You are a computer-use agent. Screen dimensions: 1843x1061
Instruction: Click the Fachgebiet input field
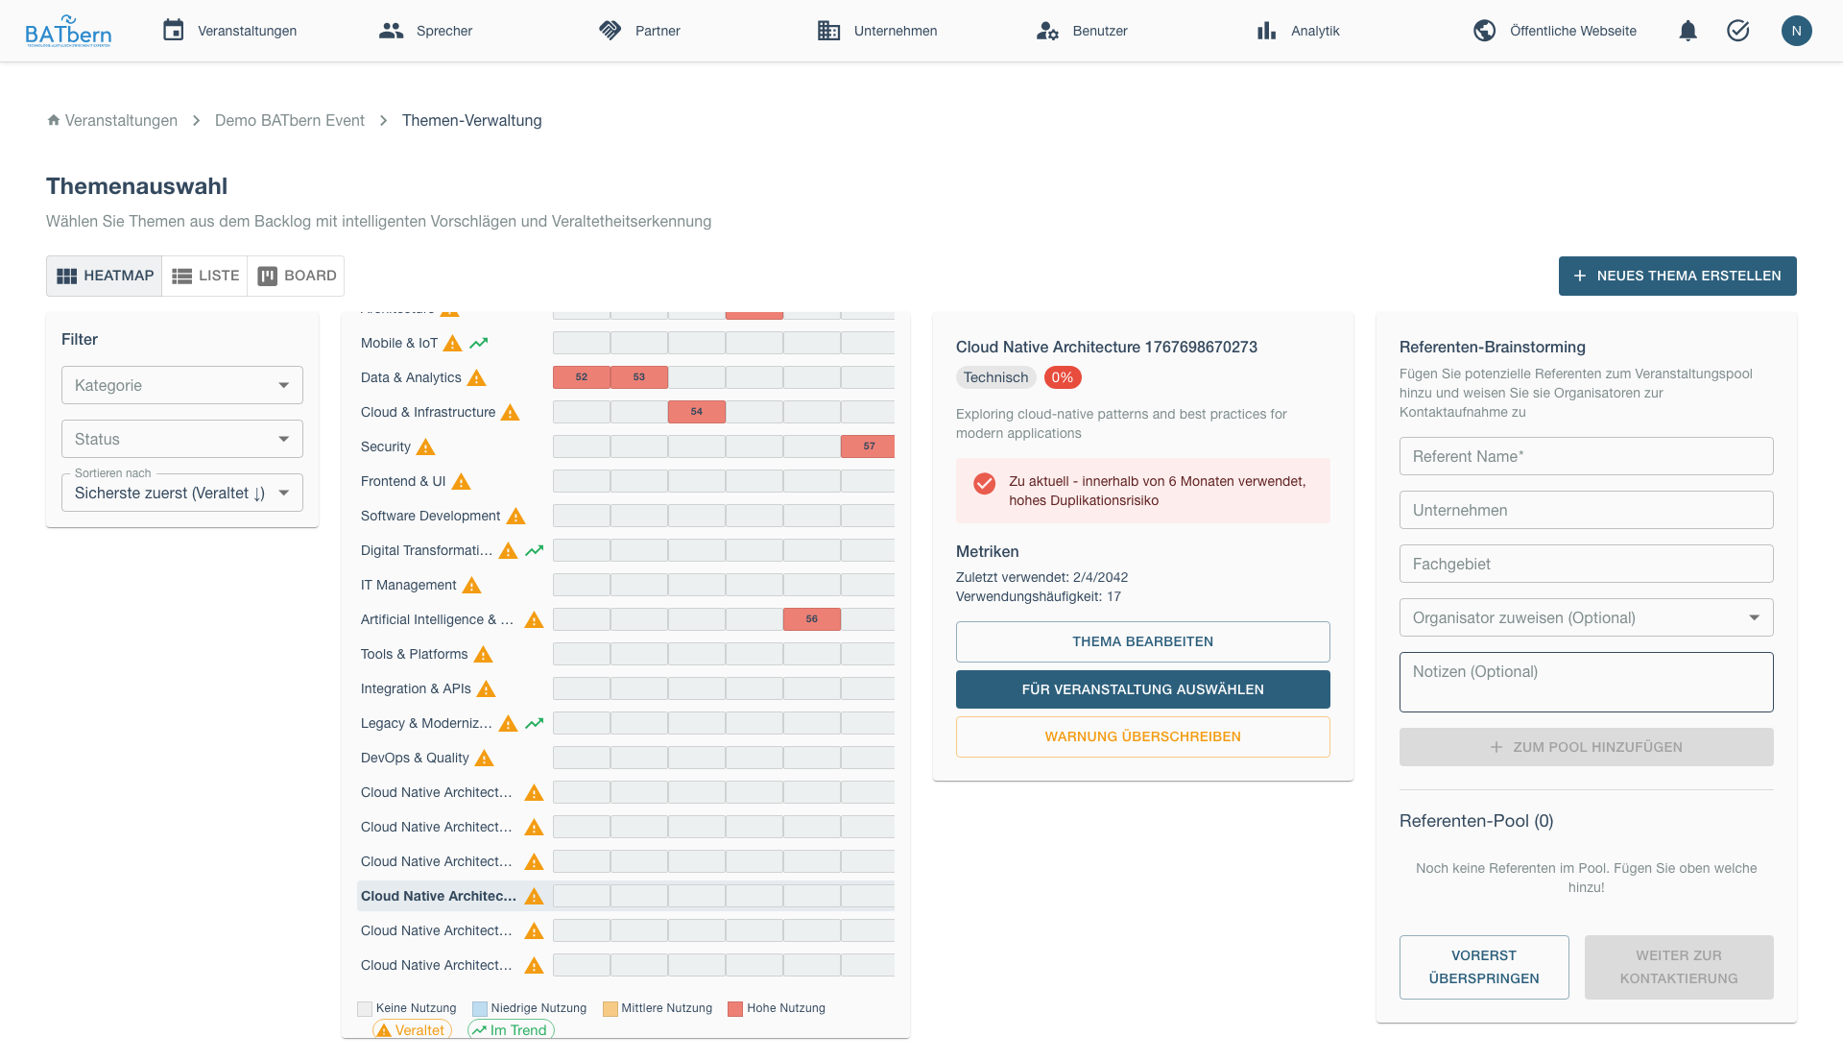(x=1586, y=564)
